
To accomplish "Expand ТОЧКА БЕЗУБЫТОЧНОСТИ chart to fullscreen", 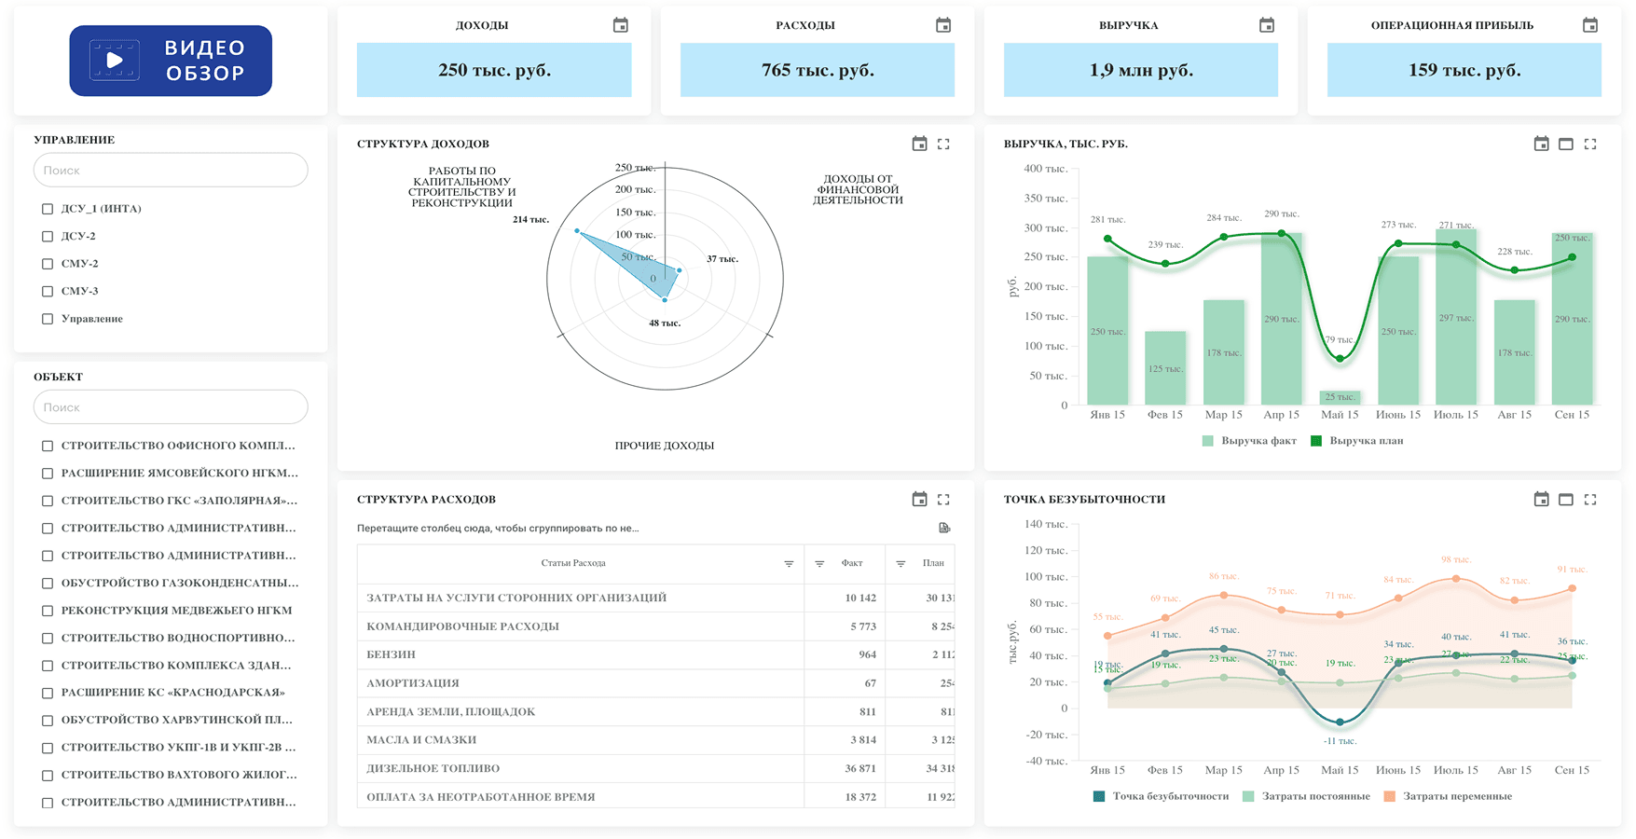I will (x=1590, y=499).
